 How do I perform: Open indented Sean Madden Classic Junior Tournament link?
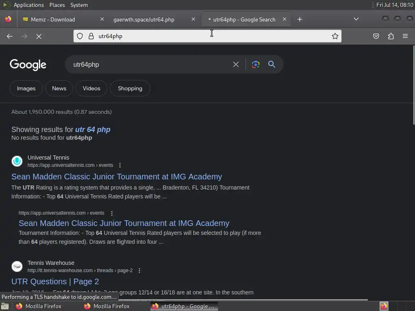pos(124,223)
